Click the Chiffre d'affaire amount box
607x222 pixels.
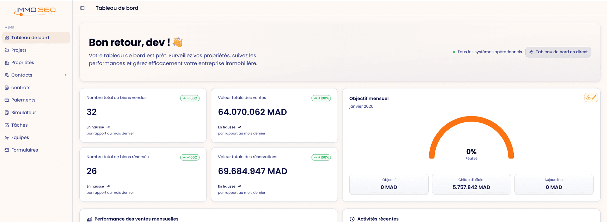(x=471, y=184)
